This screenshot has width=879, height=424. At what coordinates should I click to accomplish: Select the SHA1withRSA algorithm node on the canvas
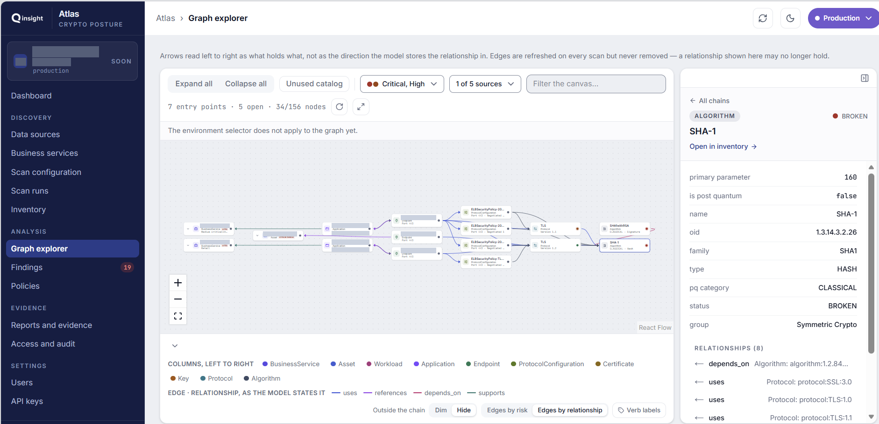pyautogui.click(x=624, y=229)
